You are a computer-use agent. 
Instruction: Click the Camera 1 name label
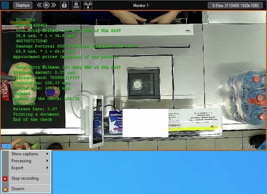[x=21, y=147]
